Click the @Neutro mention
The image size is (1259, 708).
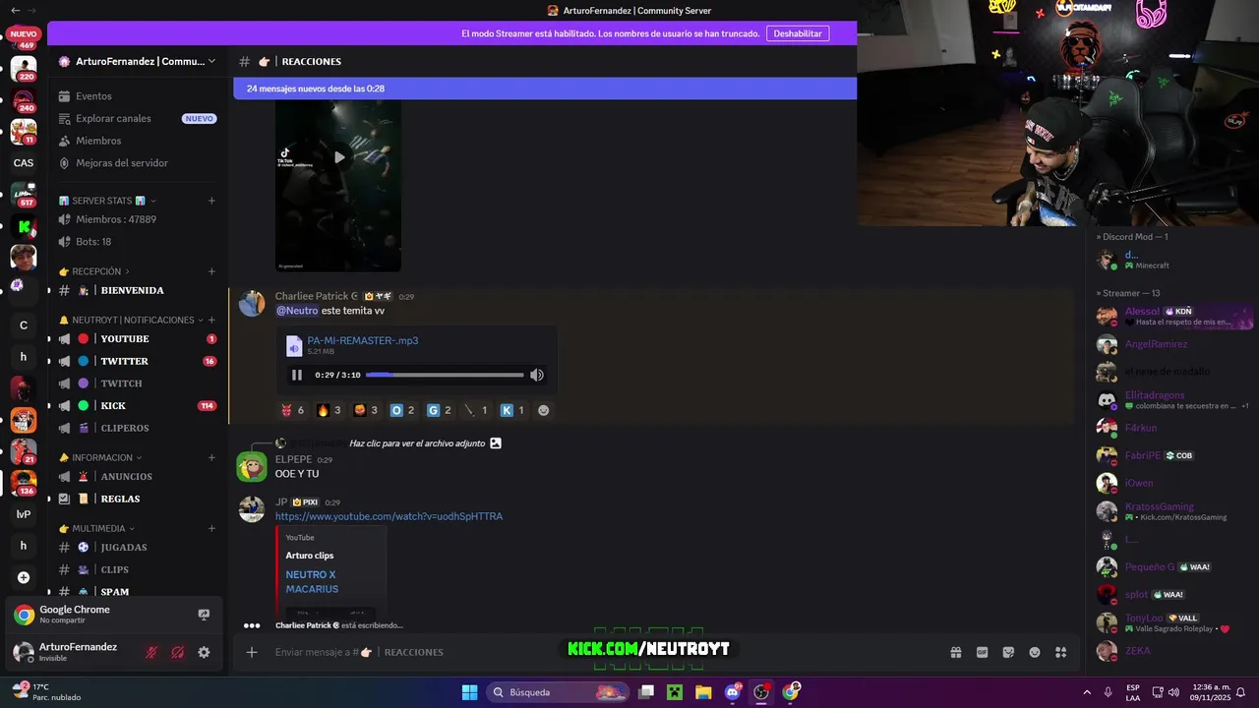297,311
